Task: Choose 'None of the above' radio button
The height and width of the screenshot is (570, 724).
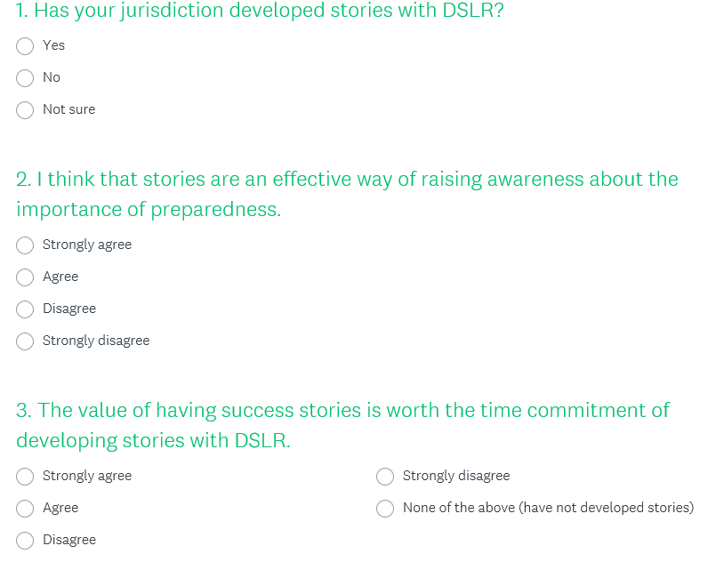Action: 385,508
